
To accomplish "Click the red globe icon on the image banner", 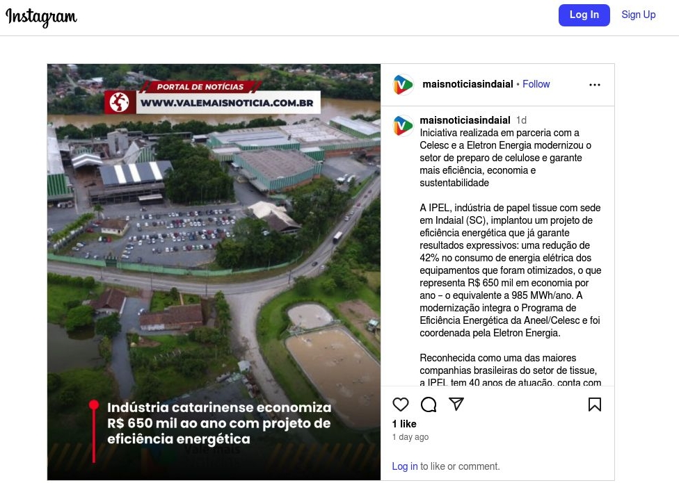I will [120, 102].
